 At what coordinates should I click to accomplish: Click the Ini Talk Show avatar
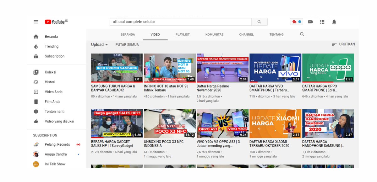pos(36,164)
